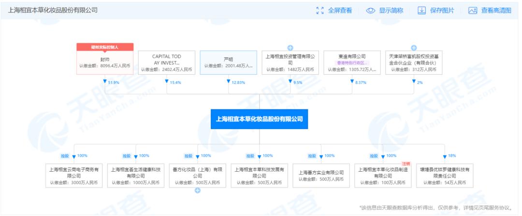522x216 pixels.
Task: Click the fullscreen view icon
Action: (320, 10)
